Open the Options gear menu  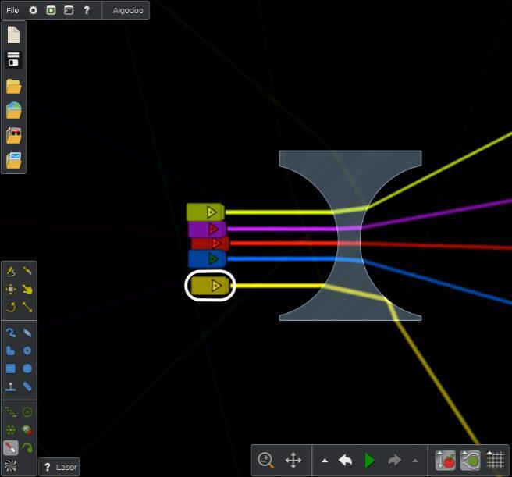tap(33, 10)
